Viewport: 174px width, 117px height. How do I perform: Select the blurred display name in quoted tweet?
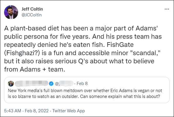click(x=31, y=84)
